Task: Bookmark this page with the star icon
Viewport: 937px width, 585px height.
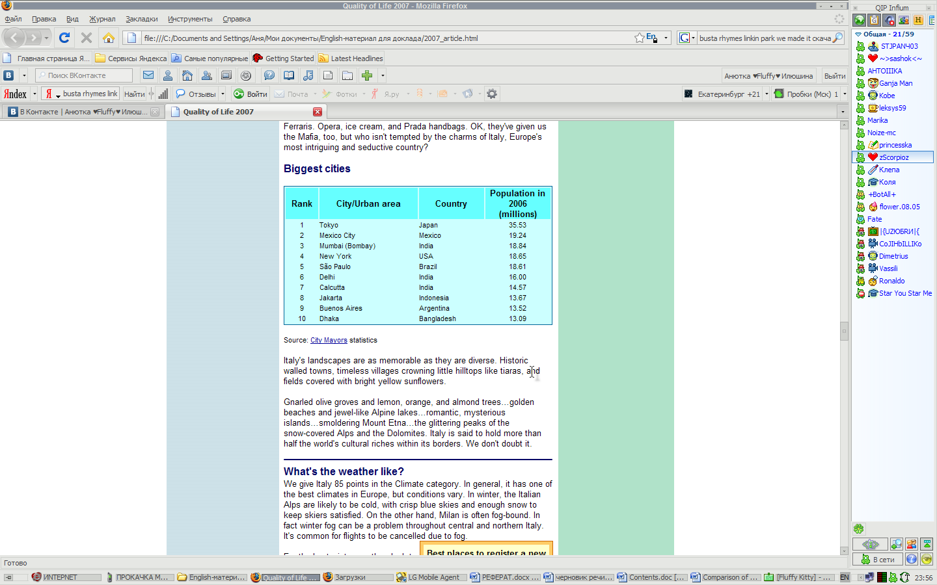Action: (x=640, y=38)
